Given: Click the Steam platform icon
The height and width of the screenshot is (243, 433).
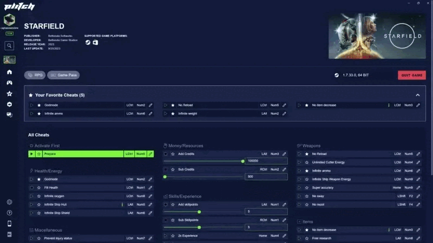Looking at the screenshot, I should point(88,43).
